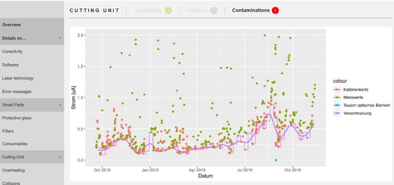Select Filters under Smart Parts

8,131
